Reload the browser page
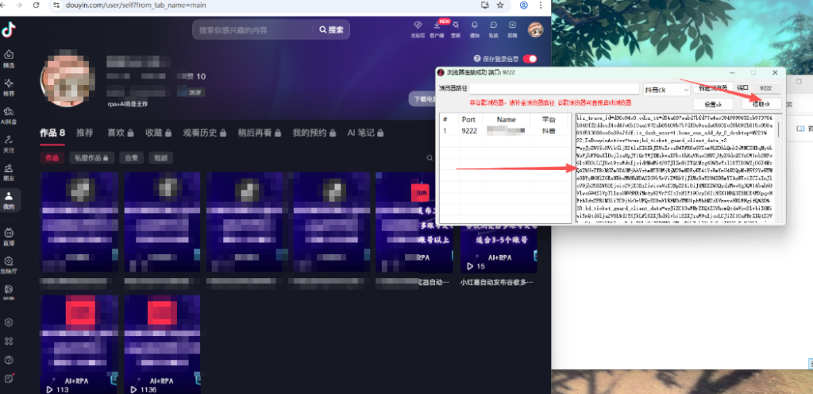Viewport: 813px width, 394px height. (x=36, y=5)
